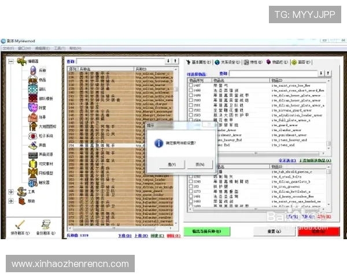Viewport: 347px width, 278px height.
Task: Expand the Tools tree node
Action: 11,192
